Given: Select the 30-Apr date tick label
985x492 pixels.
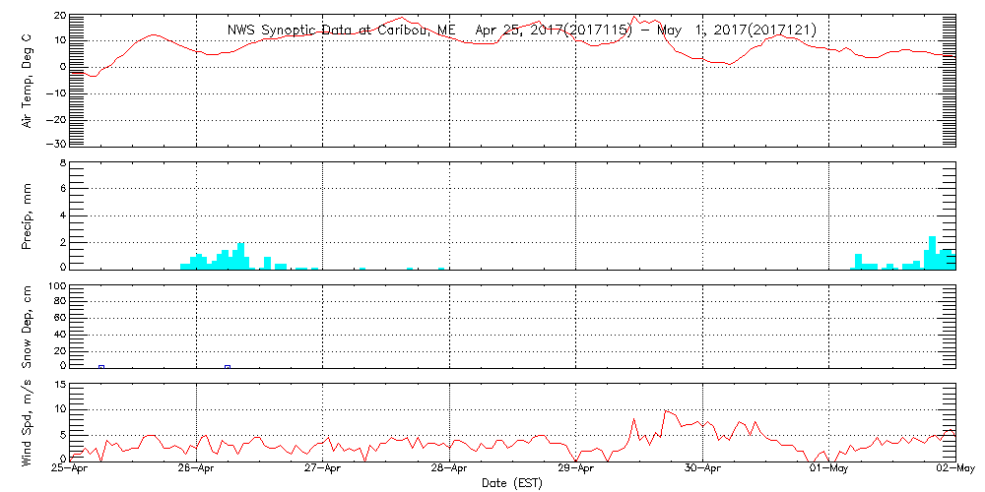Looking at the screenshot, I should [x=702, y=469].
